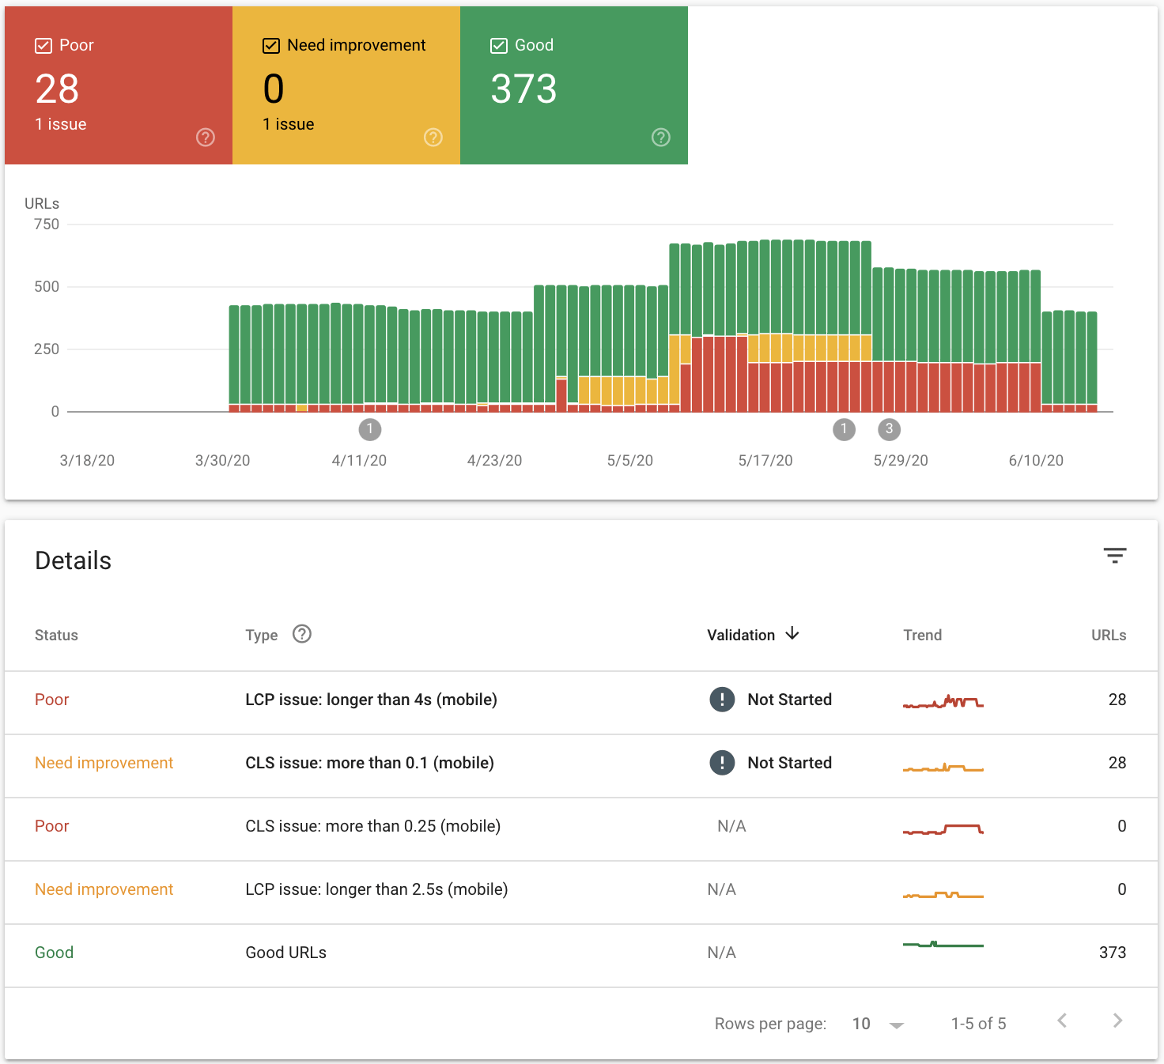
Task: Click Not Started text in CLS 0.1 row
Action: coord(789,763)
